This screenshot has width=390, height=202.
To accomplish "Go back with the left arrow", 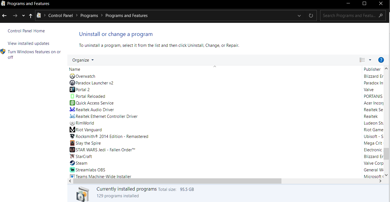I will pyautogui.click(x=4, y=16).
